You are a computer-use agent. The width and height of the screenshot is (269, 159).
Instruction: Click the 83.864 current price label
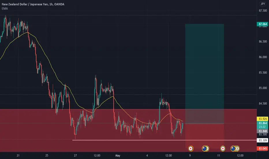tap(262, 123)
